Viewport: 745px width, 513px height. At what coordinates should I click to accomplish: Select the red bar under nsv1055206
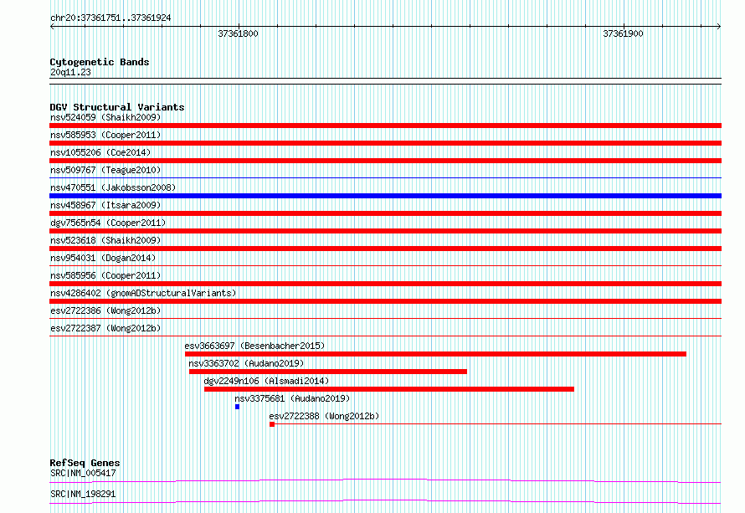[385, 161]
